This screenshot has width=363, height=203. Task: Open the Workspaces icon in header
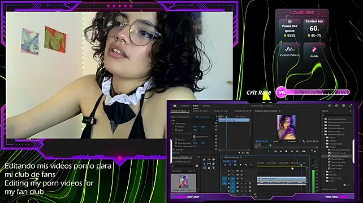[x=330, y=106]
